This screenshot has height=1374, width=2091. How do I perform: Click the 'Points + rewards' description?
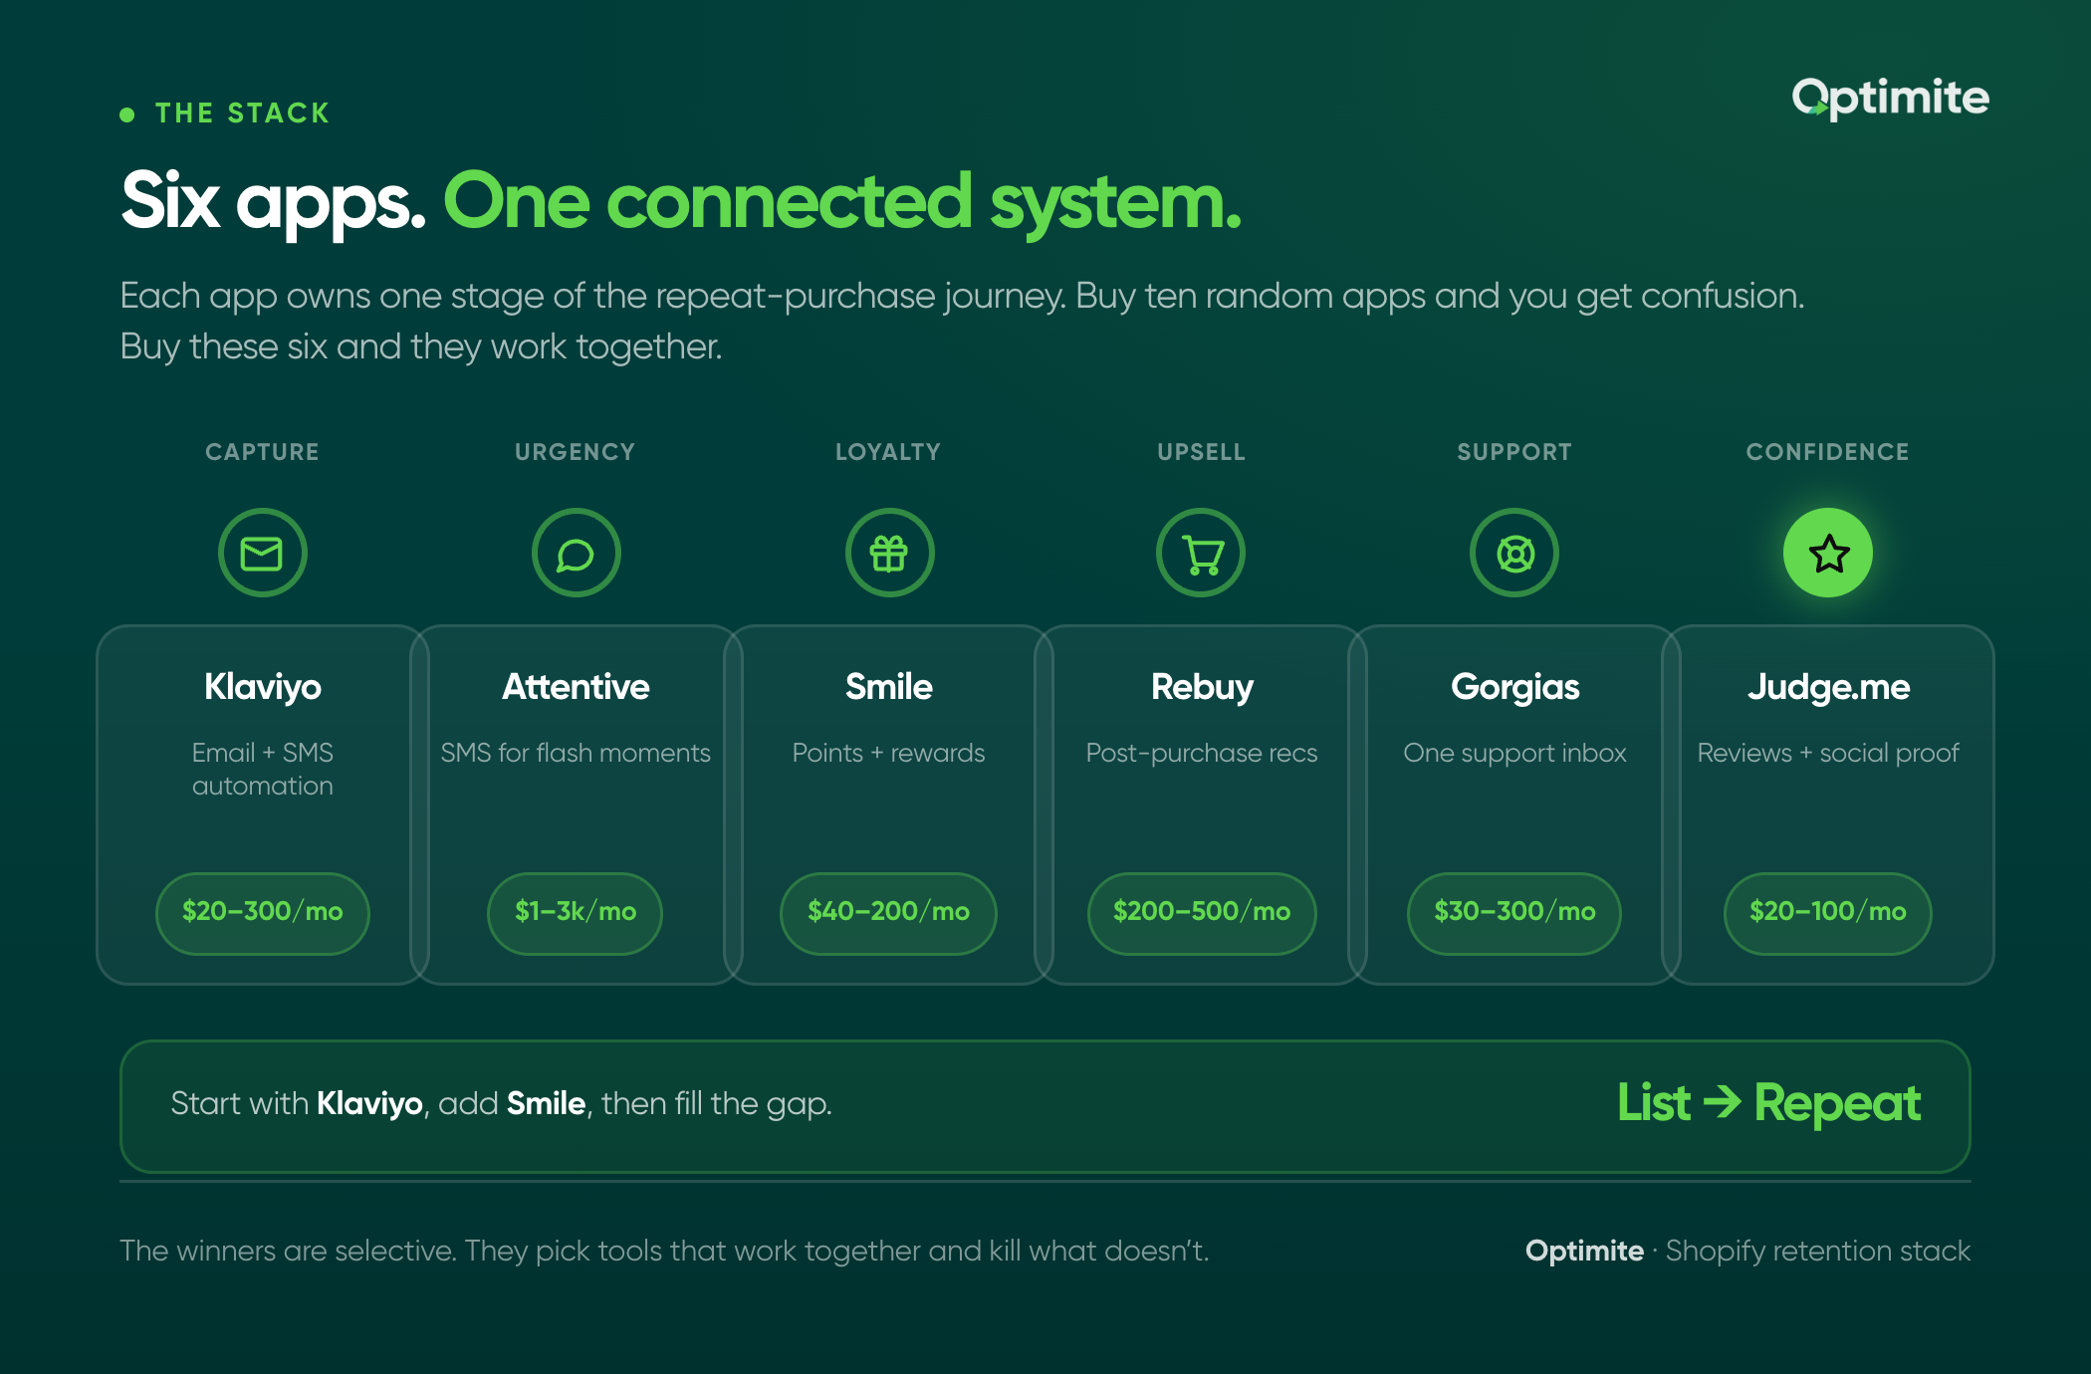pyautogui.click(x=888, y=753)
